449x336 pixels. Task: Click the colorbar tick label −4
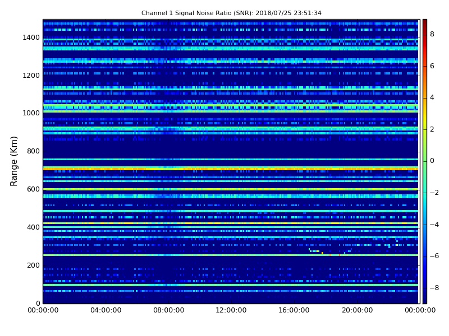434,225
